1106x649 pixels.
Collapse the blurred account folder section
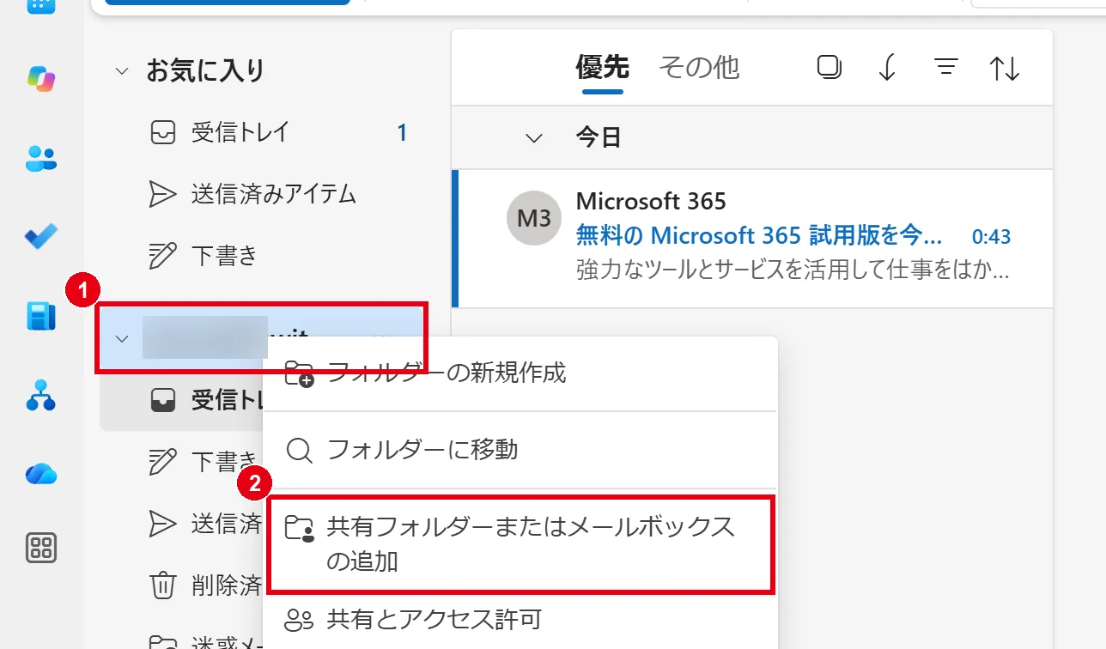pyautogui.click(x=122, y=338)
